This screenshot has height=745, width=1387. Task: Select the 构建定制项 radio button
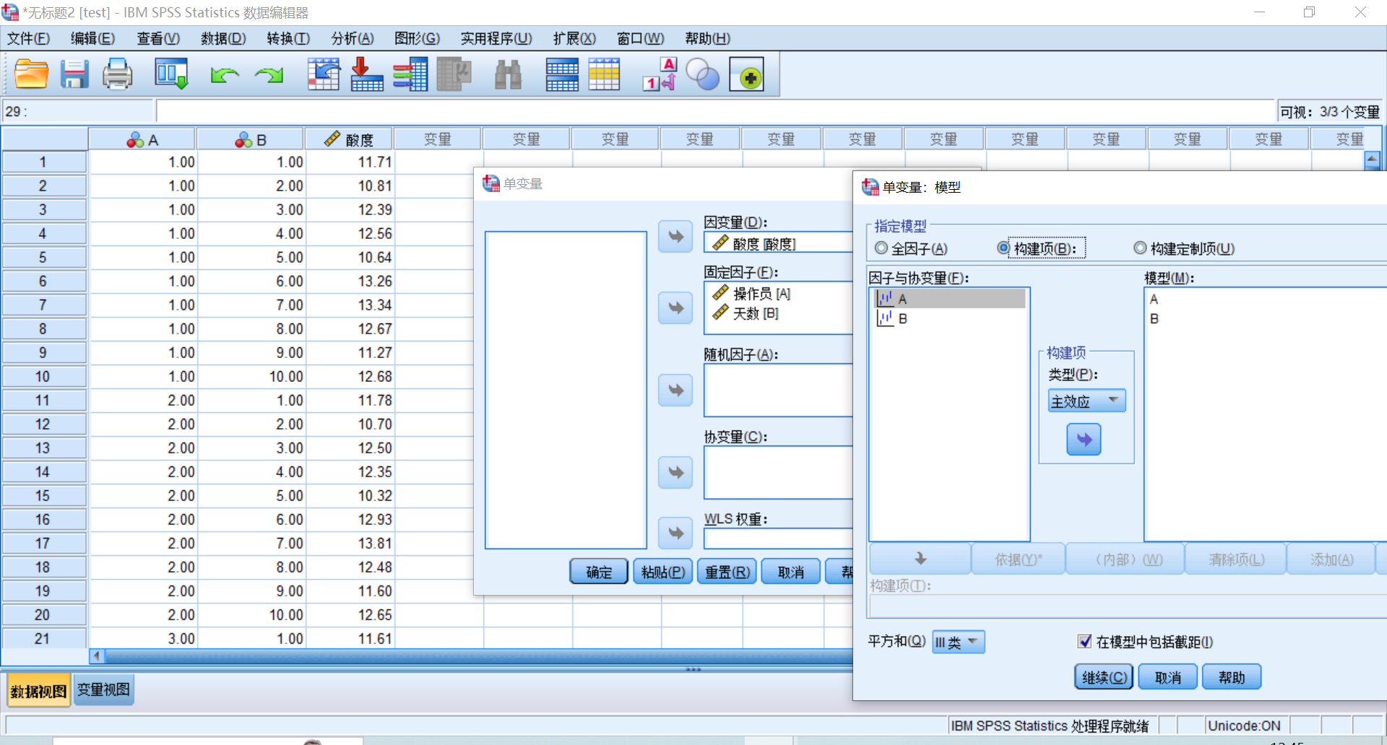(1140, 248)
